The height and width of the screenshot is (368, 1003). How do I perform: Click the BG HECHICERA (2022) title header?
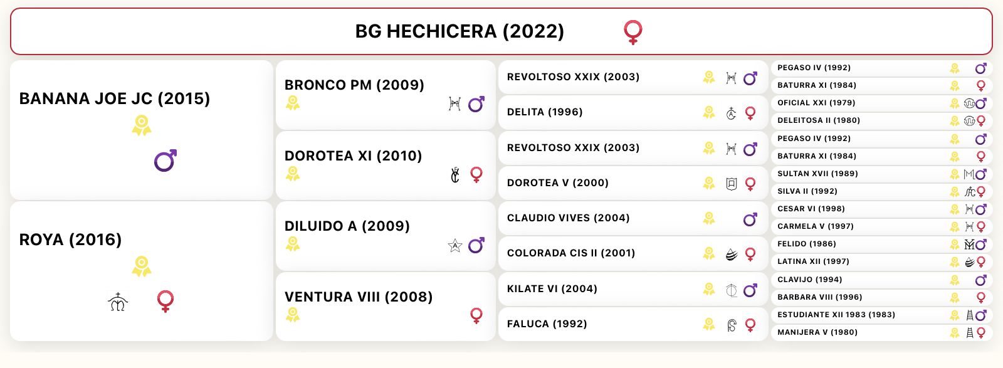click(x=459, y=31)
